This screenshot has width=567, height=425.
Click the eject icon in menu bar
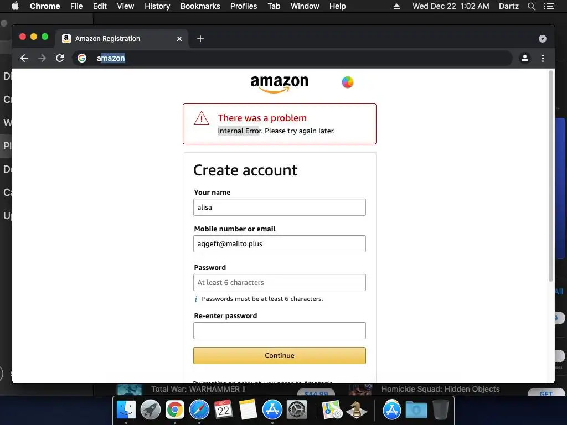(396, 6)
